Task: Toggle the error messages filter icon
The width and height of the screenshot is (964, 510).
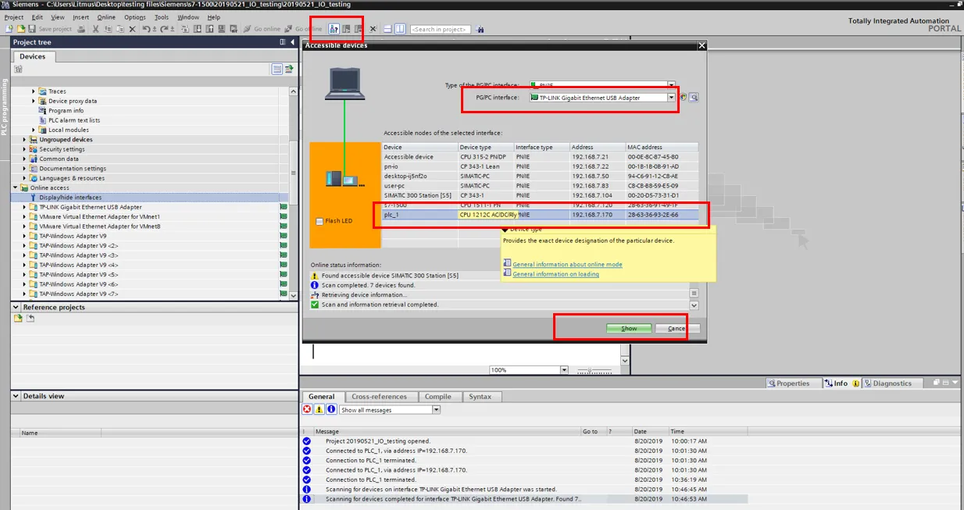Action: click(x=307, y=409)
